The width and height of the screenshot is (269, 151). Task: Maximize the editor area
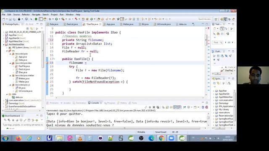[207, 24]
